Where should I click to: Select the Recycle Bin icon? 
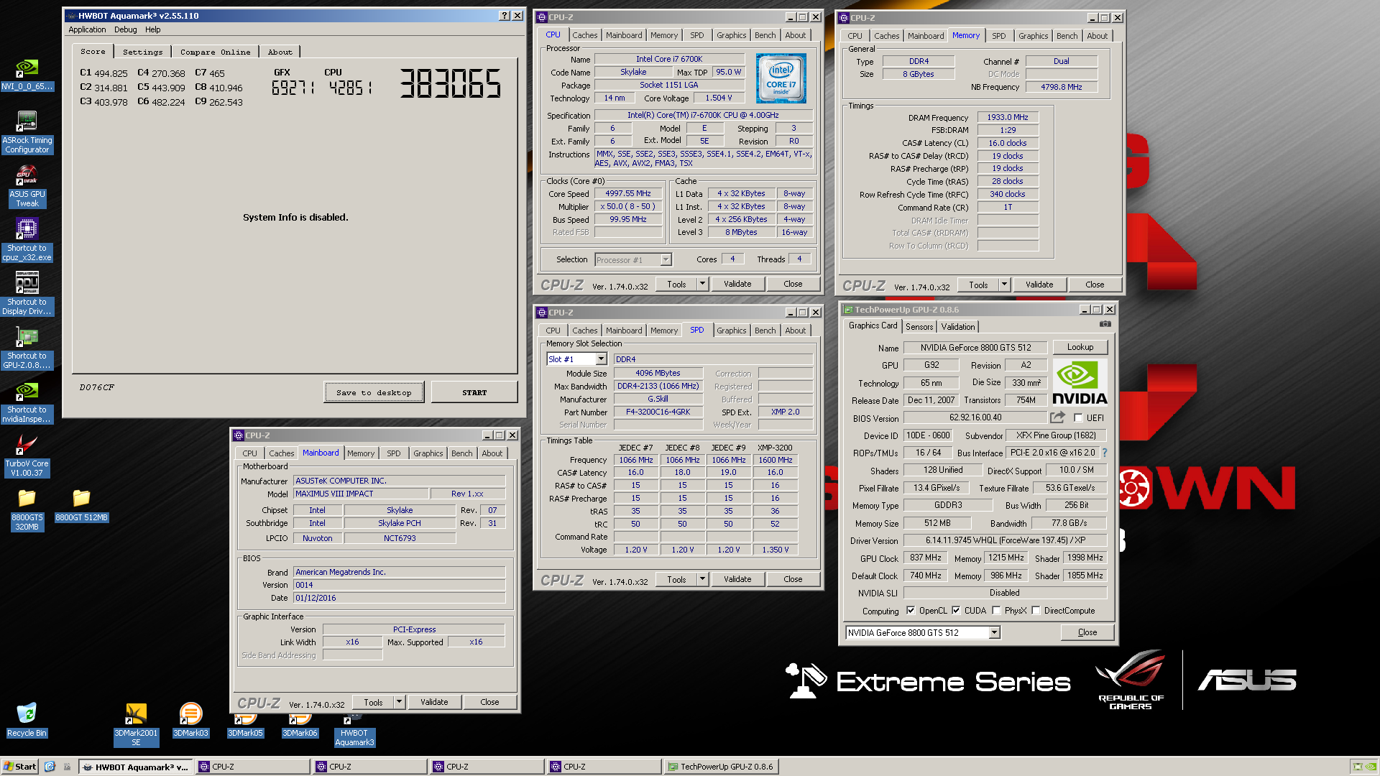pyautogui.click(x=27, y=721)
